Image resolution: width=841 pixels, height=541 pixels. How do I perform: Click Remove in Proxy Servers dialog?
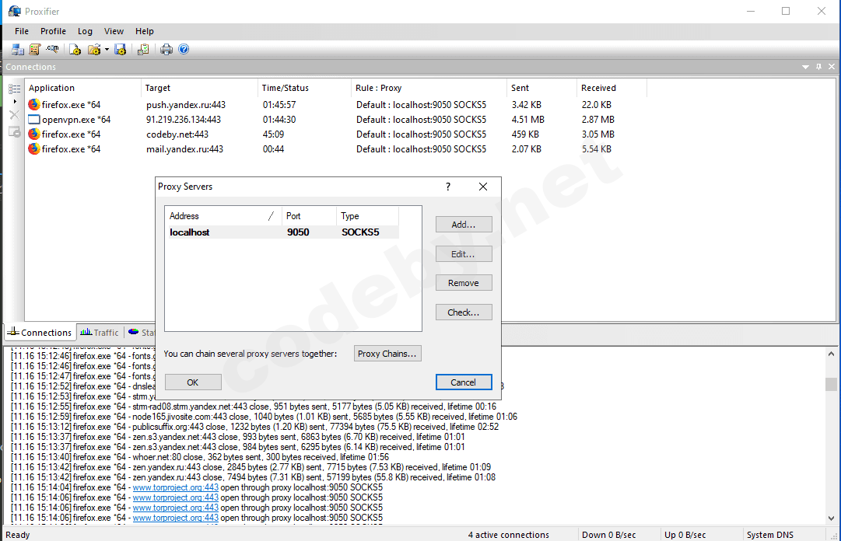click(464, 283)
